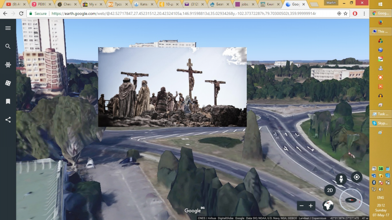
Task: Open the Windows Start button
Action: click(381, 4)
